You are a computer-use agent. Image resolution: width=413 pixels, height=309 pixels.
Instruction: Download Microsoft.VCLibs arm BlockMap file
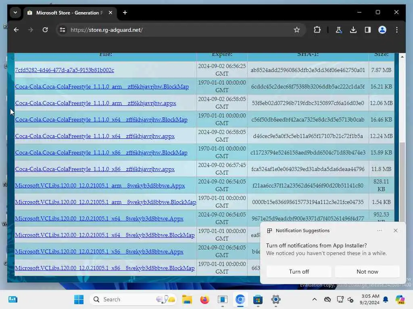click(105, 202)
